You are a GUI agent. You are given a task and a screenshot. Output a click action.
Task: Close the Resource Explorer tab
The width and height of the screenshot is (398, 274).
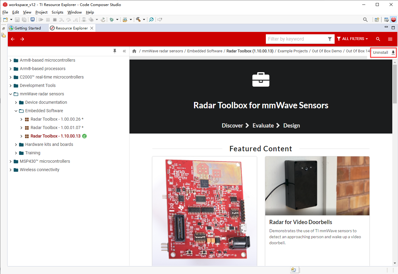coord(92,28)
